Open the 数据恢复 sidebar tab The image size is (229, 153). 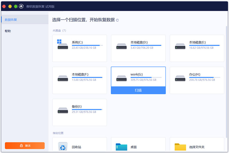point(25,19)
